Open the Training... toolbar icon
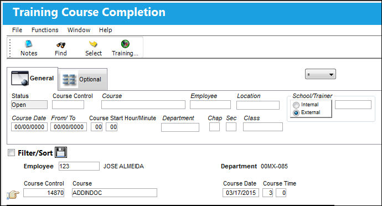Viewport: 382px width, 206px height. [x=125, y=44]
